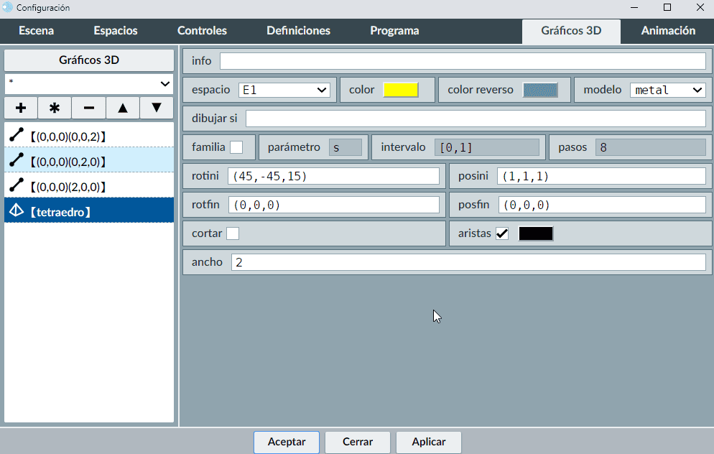This screenshot has width=714, height=454.
Task: Open the espacio E1 dropdown
Action: (x=284, y=90)
